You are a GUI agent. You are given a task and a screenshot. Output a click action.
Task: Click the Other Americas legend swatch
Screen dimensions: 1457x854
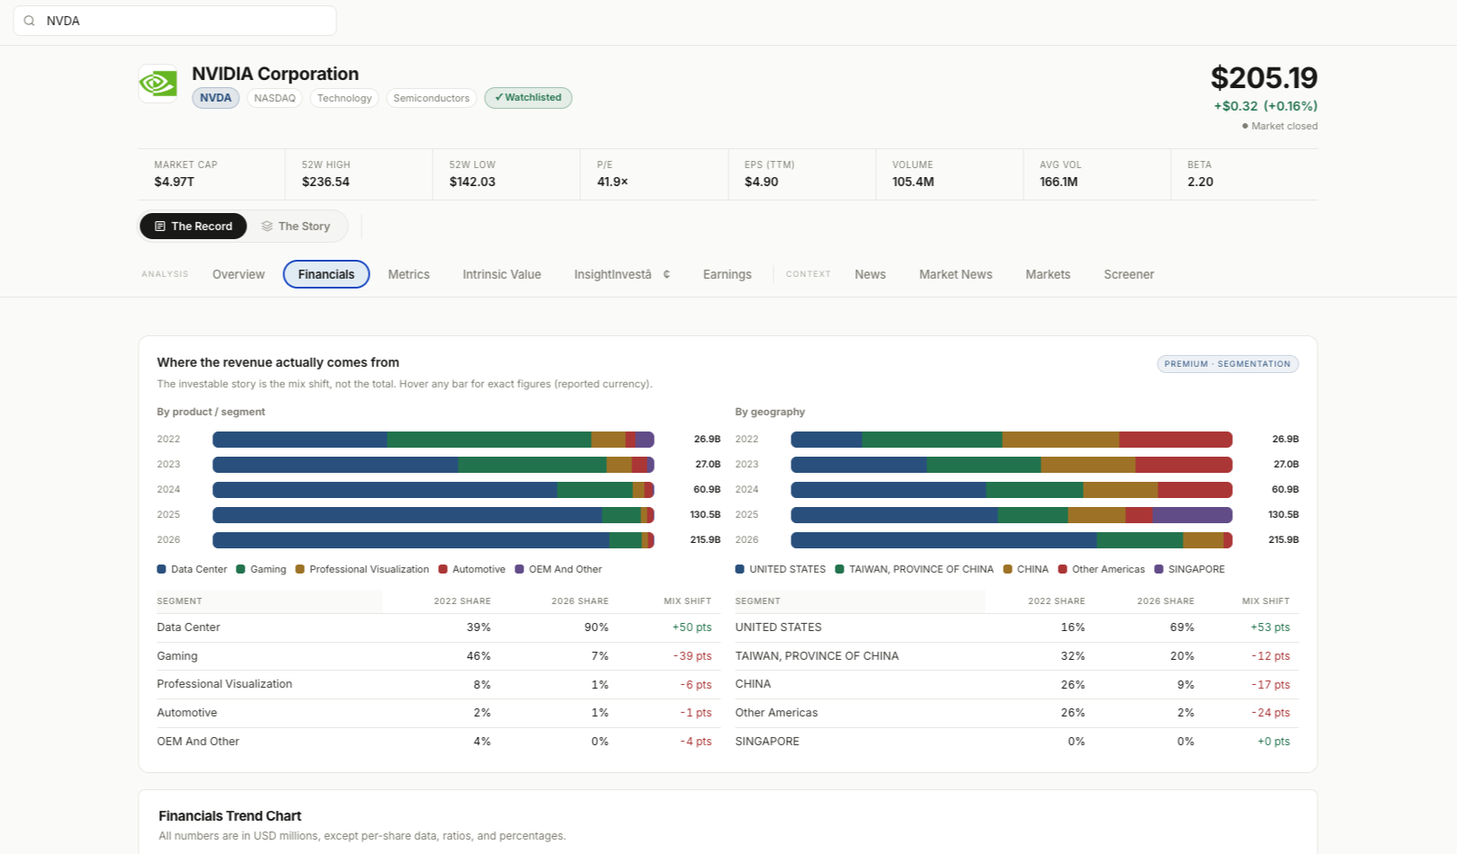1063,569
